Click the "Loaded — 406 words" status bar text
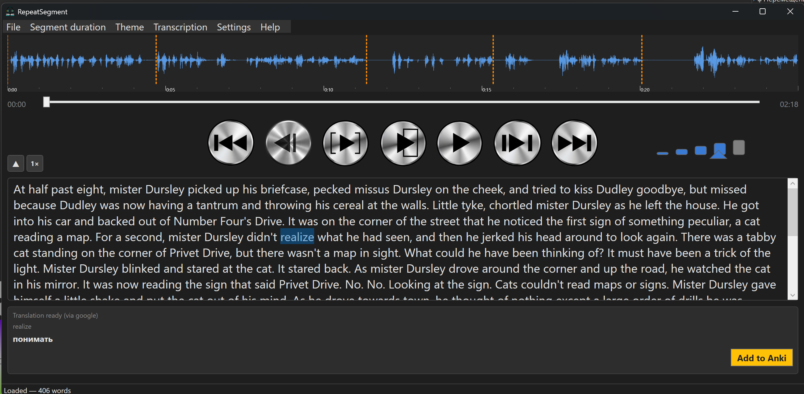The height and width of the screenshot is (394, 804). point(38,390)
